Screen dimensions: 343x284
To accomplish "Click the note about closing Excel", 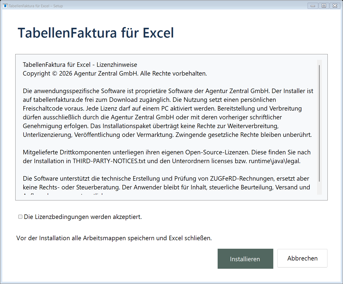I will (x=114, y=238).
